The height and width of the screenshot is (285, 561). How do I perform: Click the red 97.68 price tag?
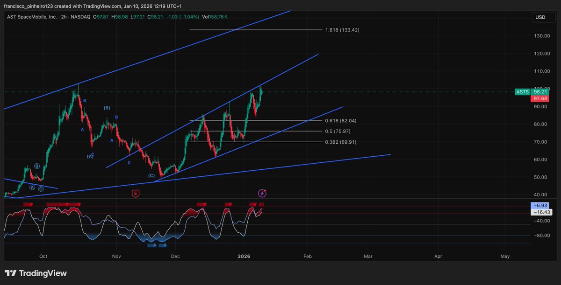(x=540, y=98)
